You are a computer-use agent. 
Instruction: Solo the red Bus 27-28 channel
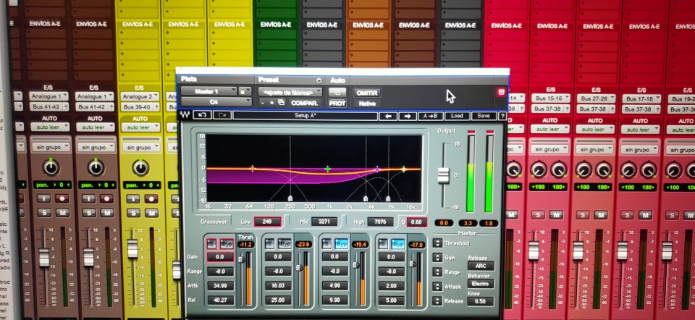point(582,215)
